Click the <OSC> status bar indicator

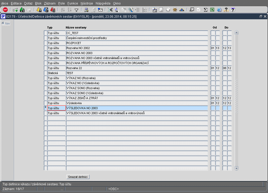[114, 189]
